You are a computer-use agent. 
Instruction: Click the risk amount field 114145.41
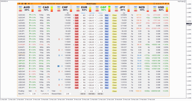point(45,94)
